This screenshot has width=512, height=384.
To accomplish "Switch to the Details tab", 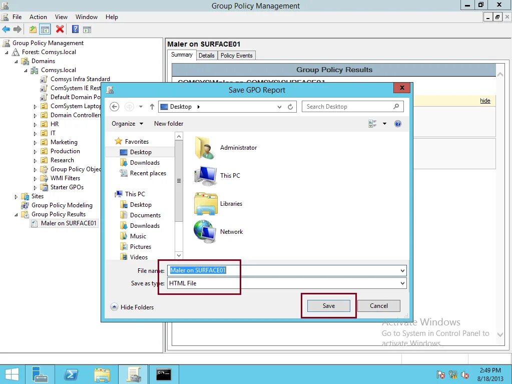I will [207, 56].
